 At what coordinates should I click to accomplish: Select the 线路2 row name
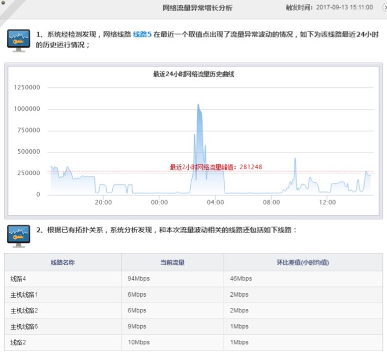coord(19,342)
